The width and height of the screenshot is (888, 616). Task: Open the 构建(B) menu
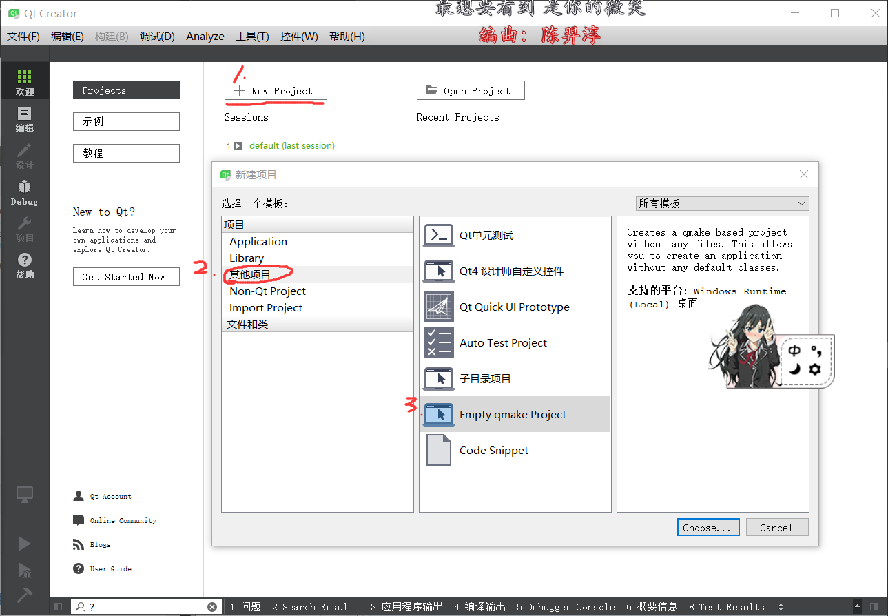(x=112, y=37)
